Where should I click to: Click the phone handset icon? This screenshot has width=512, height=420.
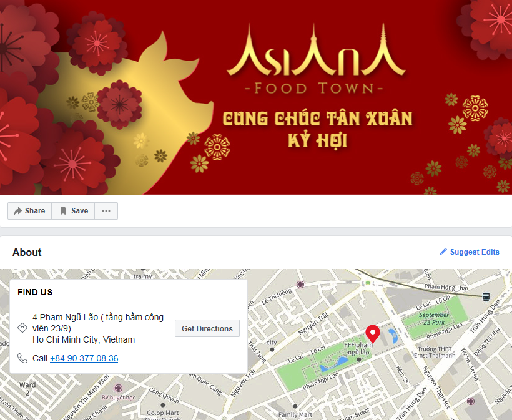coord(22,358)
